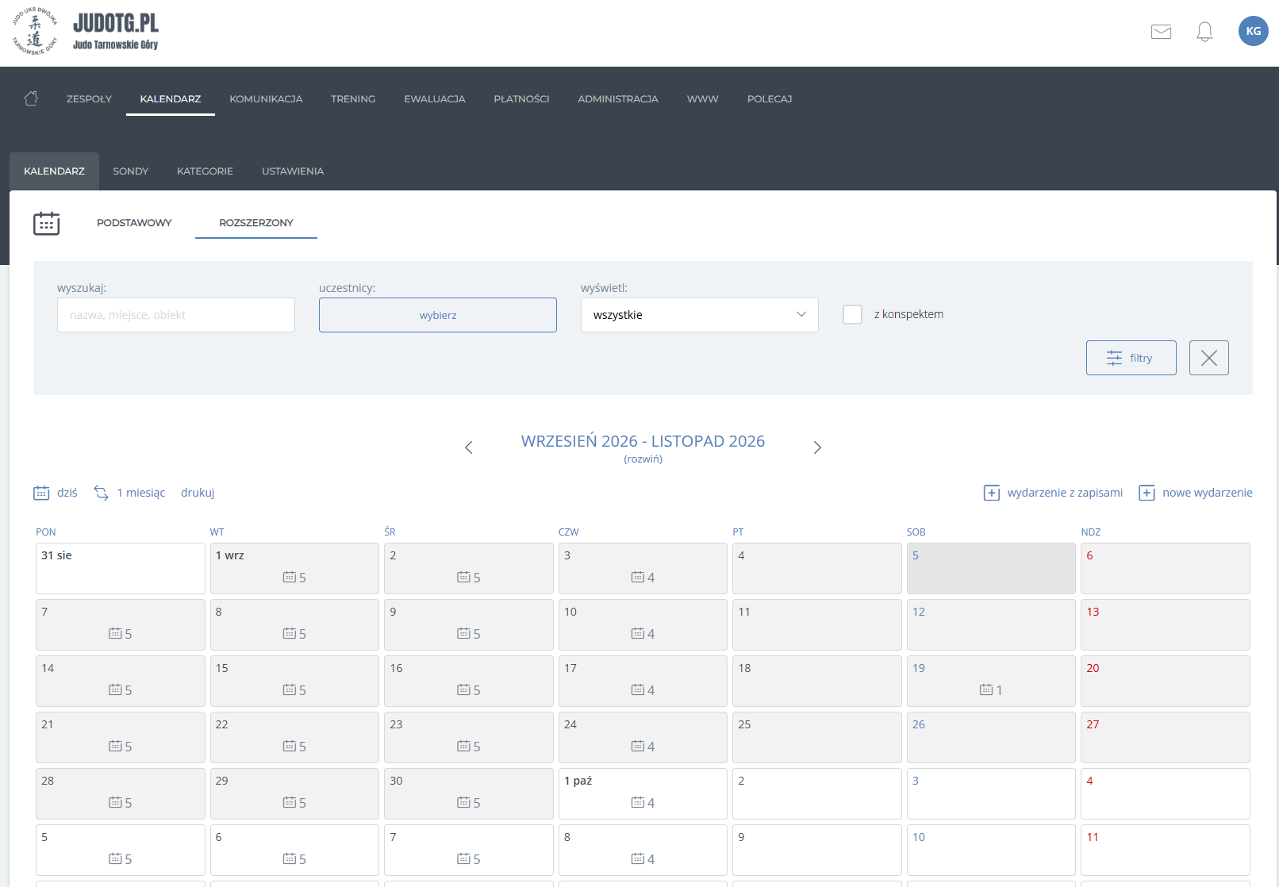
Task: Click the JUDOTG.PL club logo
Action: 85,32
